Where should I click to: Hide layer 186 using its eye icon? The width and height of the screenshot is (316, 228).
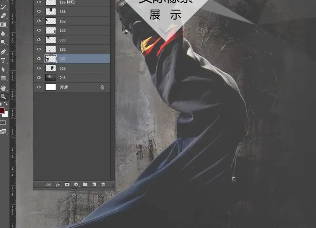pyautogui.click(x=39, y=11)
